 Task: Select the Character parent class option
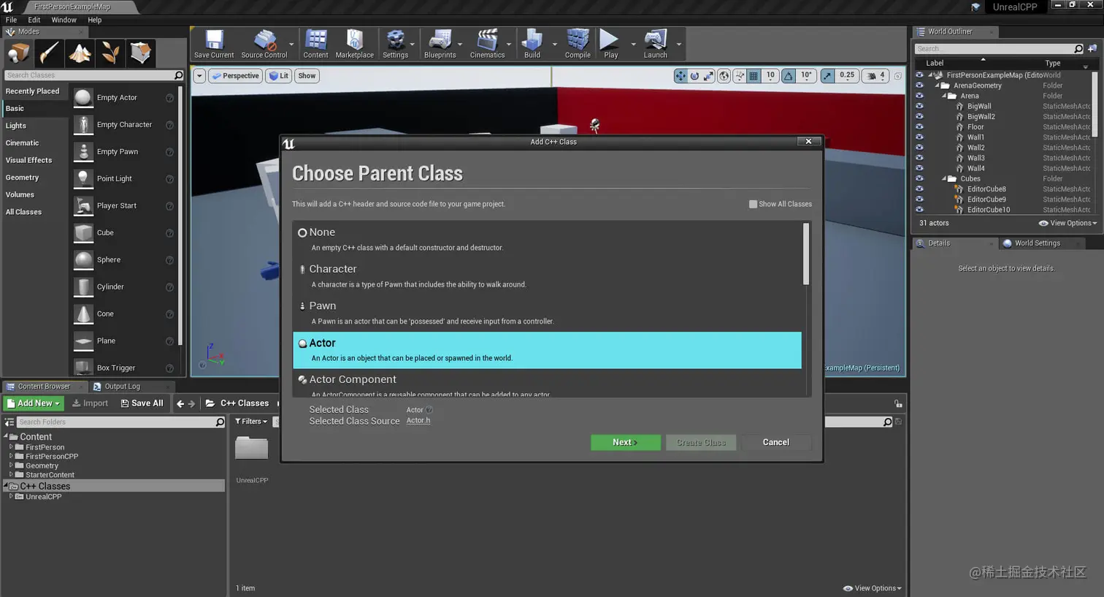tap(547, 276)
